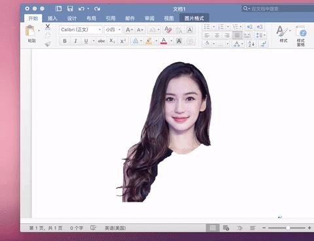Open the line spacing dropdown
Viewport: 314px width, 241px height.
point(260,35)
